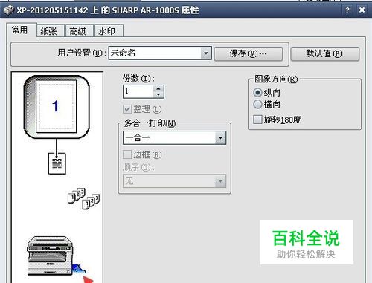Viewport: 372px width, 283px height.
Task: Open the 用户设置 dropdown showing 未命名
Action: tap(160, 53)
